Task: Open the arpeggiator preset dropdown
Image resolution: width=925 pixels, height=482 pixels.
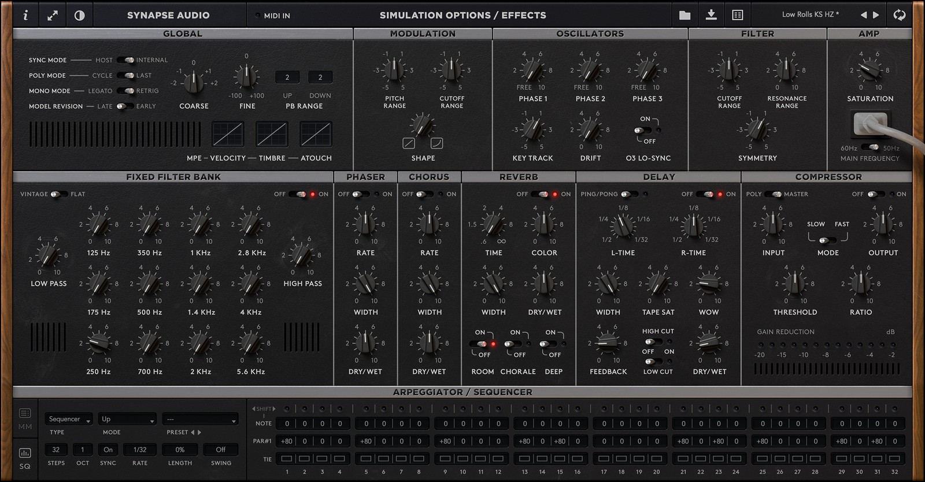Action: pos(200,419)
